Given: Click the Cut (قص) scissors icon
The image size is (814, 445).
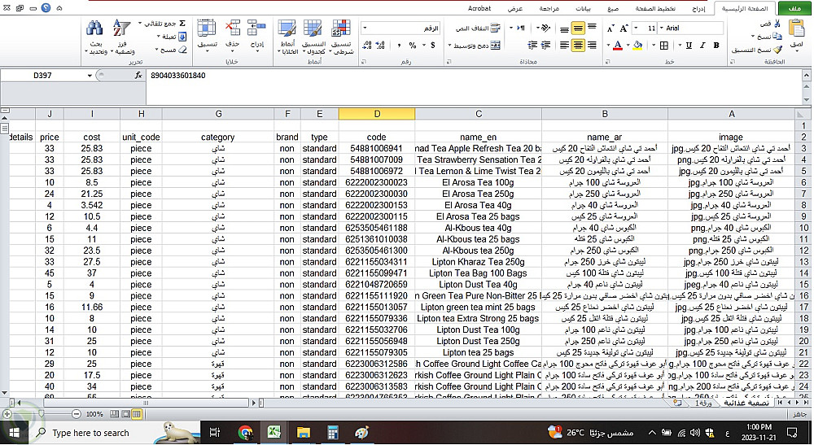Looking at the screenshot, I should 777,24.
